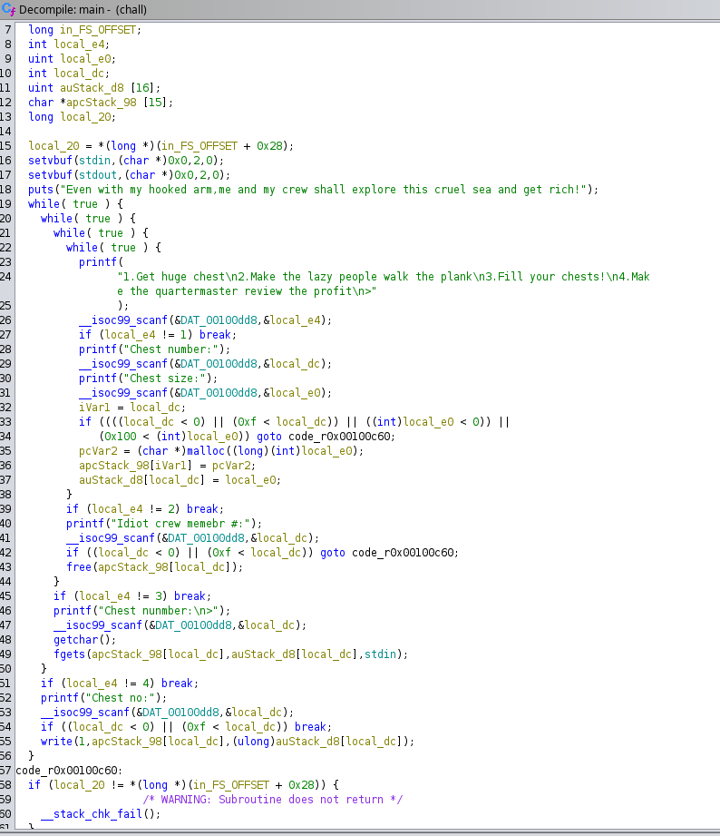Click the fgets call line
This screenshot has height=836, width=720.
point(230,654)
